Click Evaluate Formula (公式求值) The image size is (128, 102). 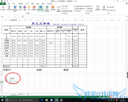click(x=89, y=11)
